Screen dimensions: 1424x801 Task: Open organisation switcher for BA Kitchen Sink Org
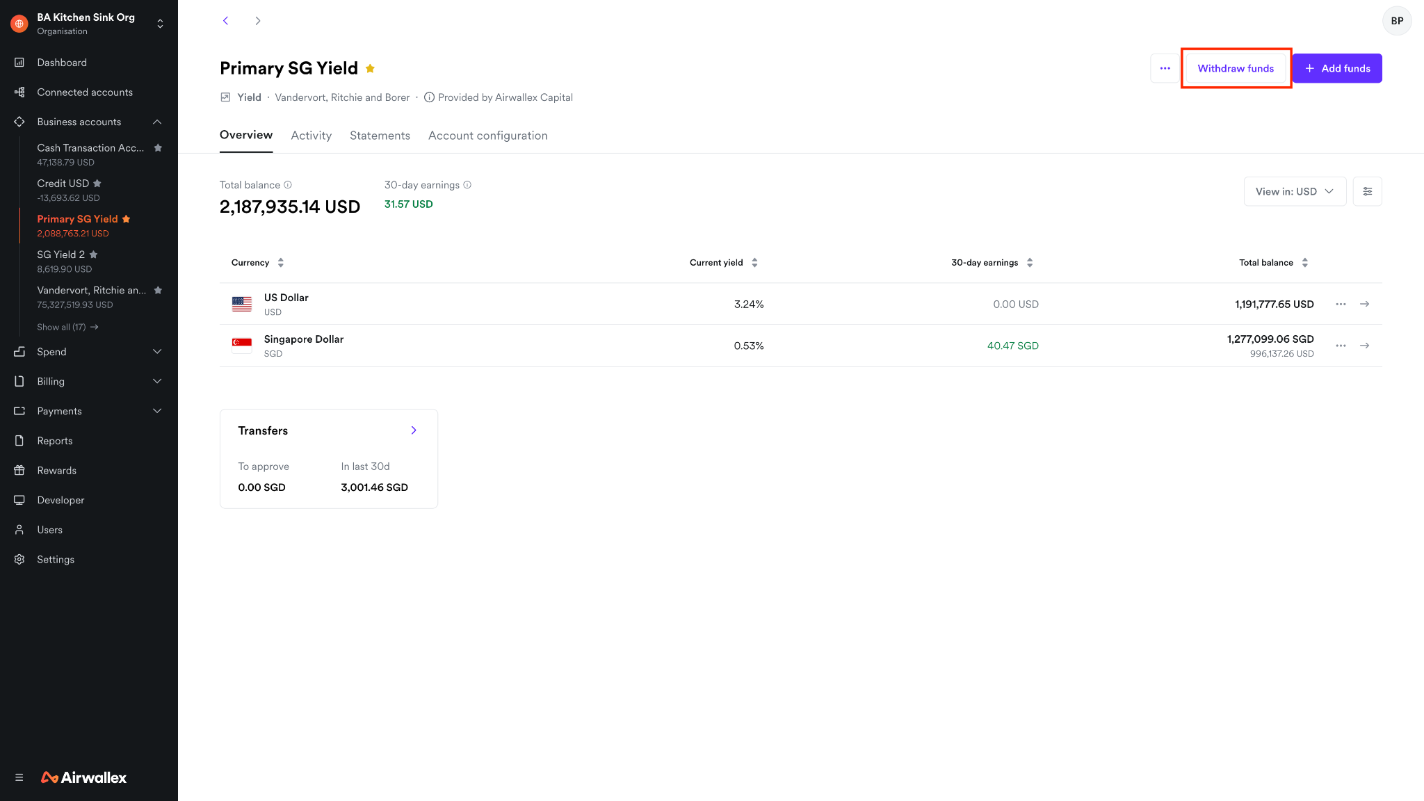pos(160,24)
